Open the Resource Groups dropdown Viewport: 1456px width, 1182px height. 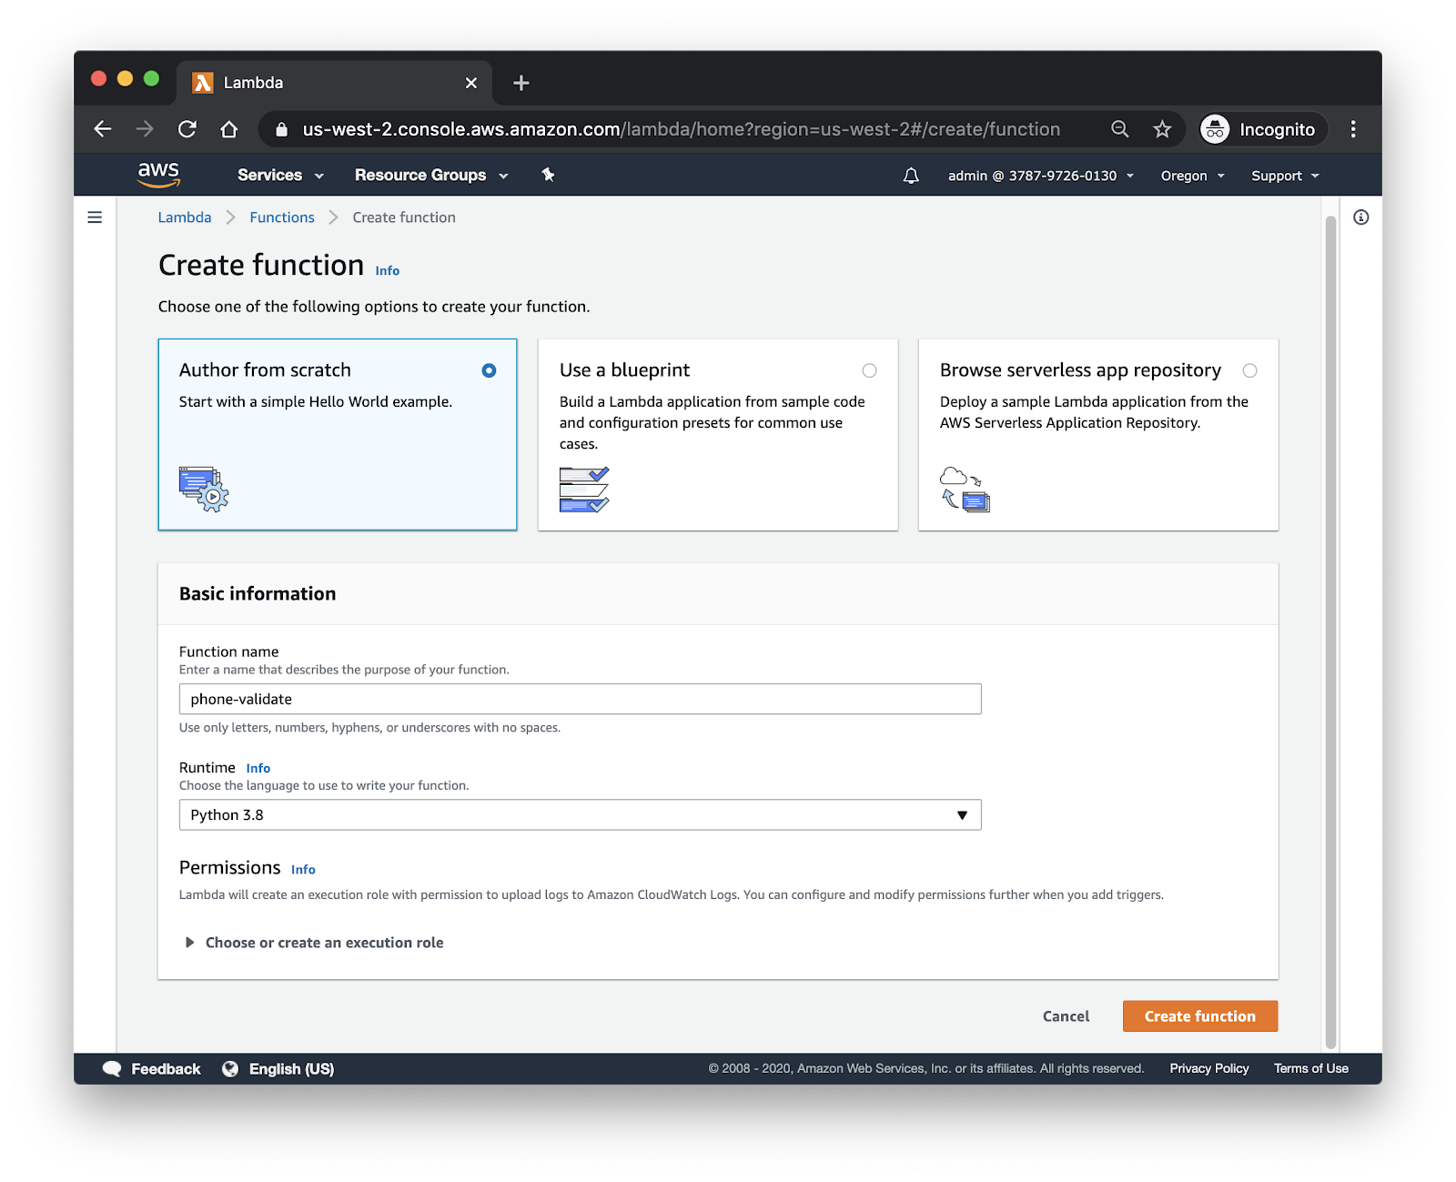(x=431, y=175)
